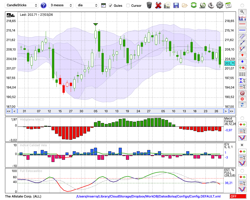This screenshot has width=250, height=200.
Task: Click the red X delete icon
Action: (x=158, y=5)
